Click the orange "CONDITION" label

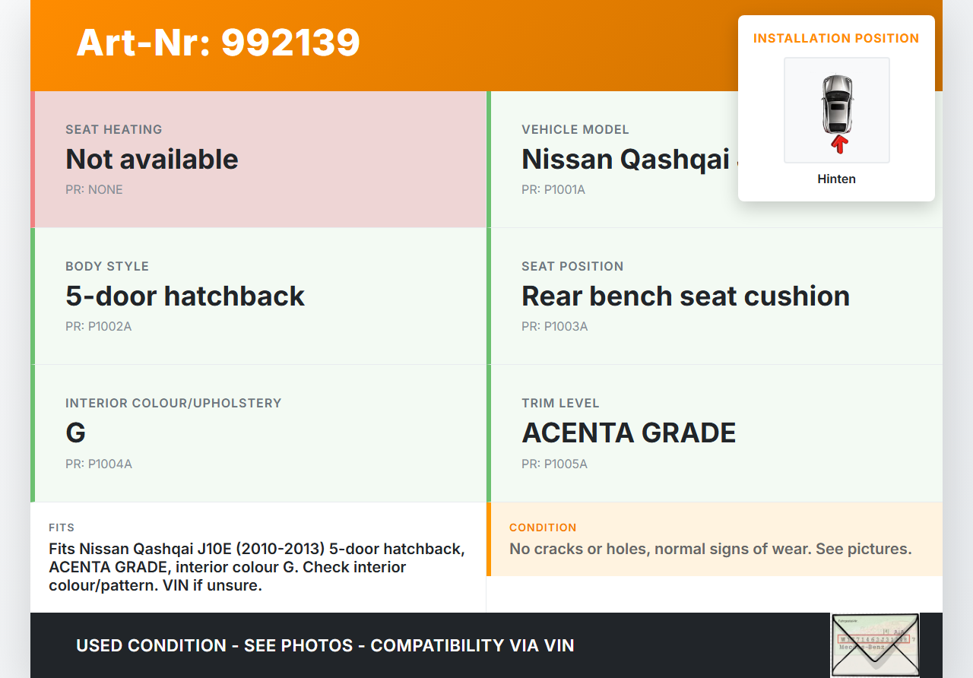click(543, 528)
